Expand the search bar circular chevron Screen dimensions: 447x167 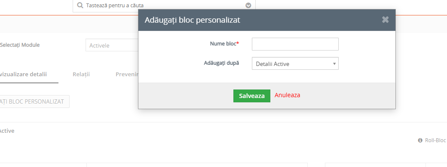coord(248,6)
